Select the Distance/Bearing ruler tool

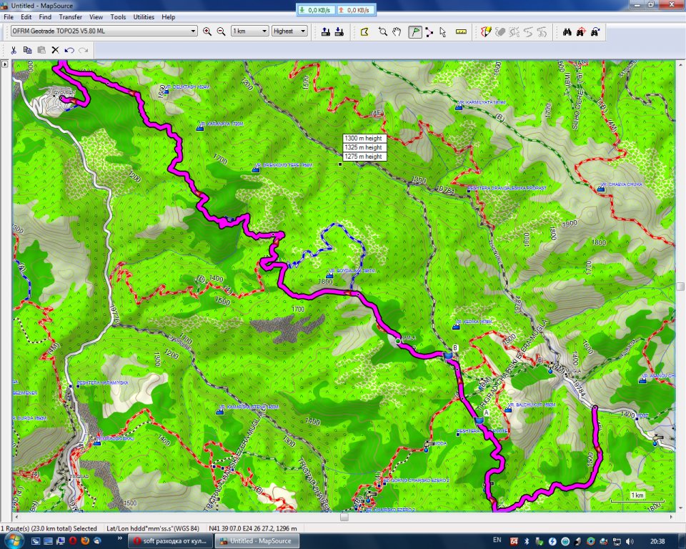point(461,31)
